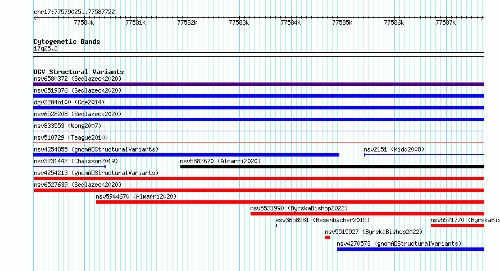Image resolution: width=500 pixels, height=271 pixels.
Task: Click the nsv5515927 (ByrskaBishop2022) label
Action: (374, 232)
